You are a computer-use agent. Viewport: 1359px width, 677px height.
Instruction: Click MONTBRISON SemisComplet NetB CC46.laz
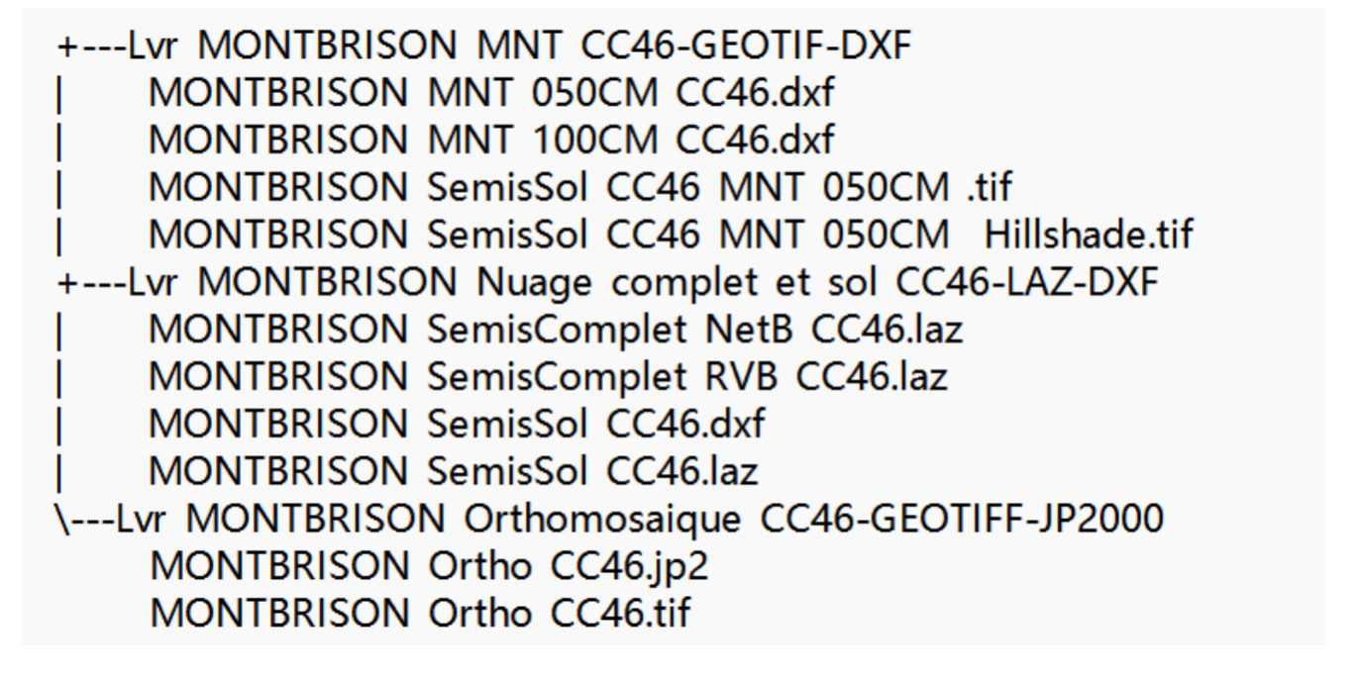556,330
